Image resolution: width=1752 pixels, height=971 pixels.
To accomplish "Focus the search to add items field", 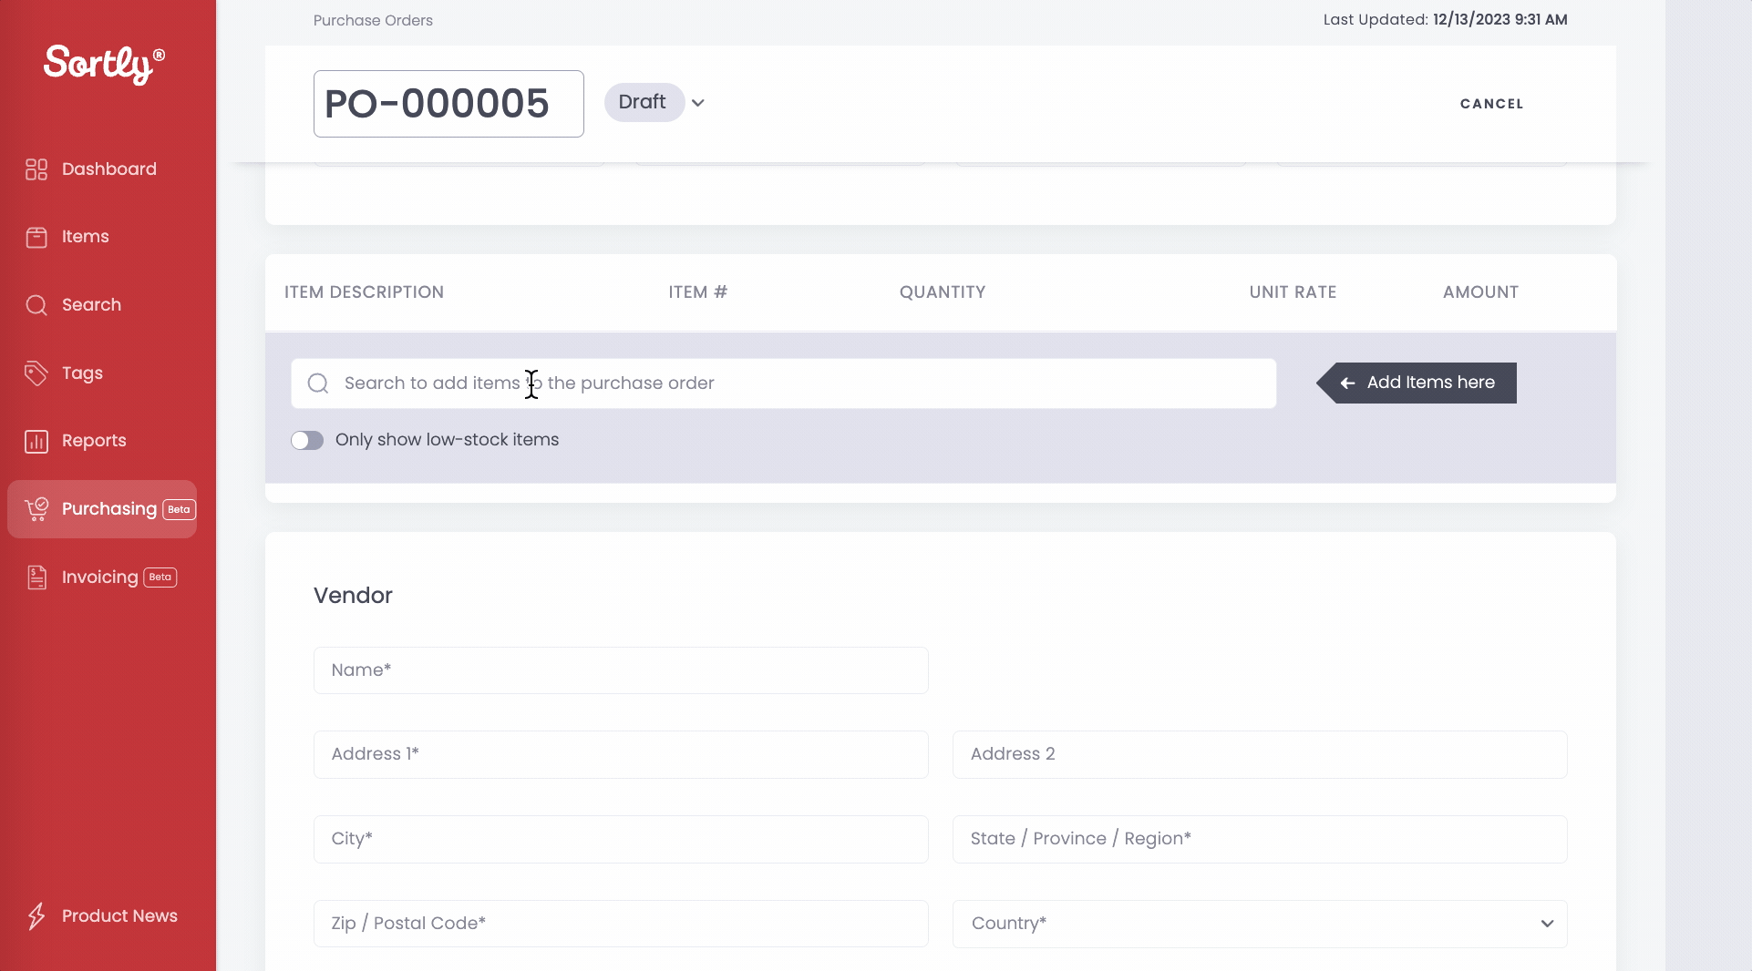I will pos(784,383).
